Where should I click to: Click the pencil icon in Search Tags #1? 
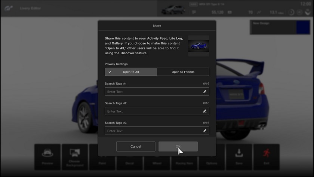coord(204,92)
